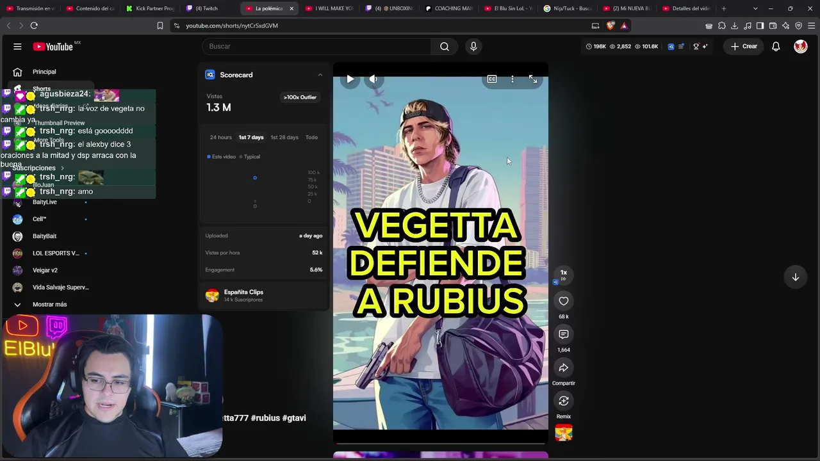The image size is (820, 461).
Task: Open the YouTube guide hamburger menu
Action: click(x=17, y=46)
